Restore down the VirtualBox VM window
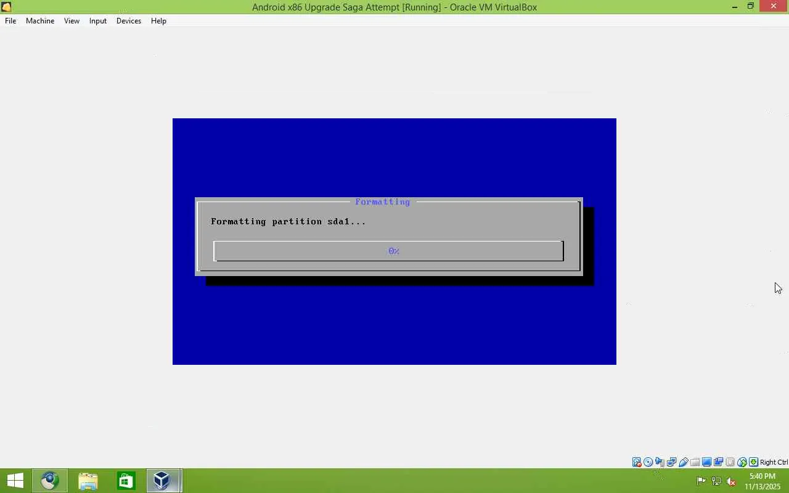This screenshot has width=789, height=493. pyautogui.click(x=751, y=7)
